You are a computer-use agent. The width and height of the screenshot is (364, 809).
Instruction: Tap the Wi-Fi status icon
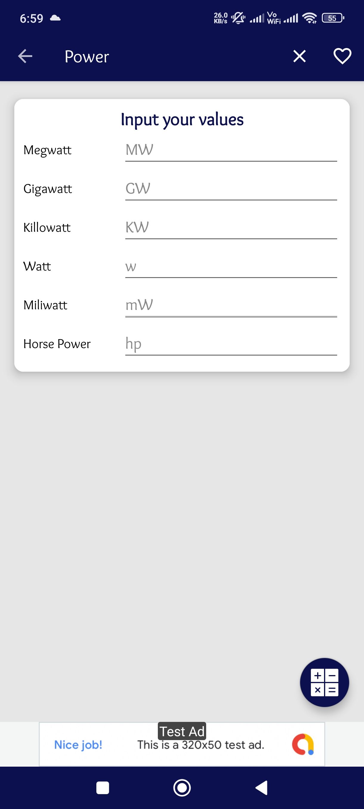click(x=309, y=18)
